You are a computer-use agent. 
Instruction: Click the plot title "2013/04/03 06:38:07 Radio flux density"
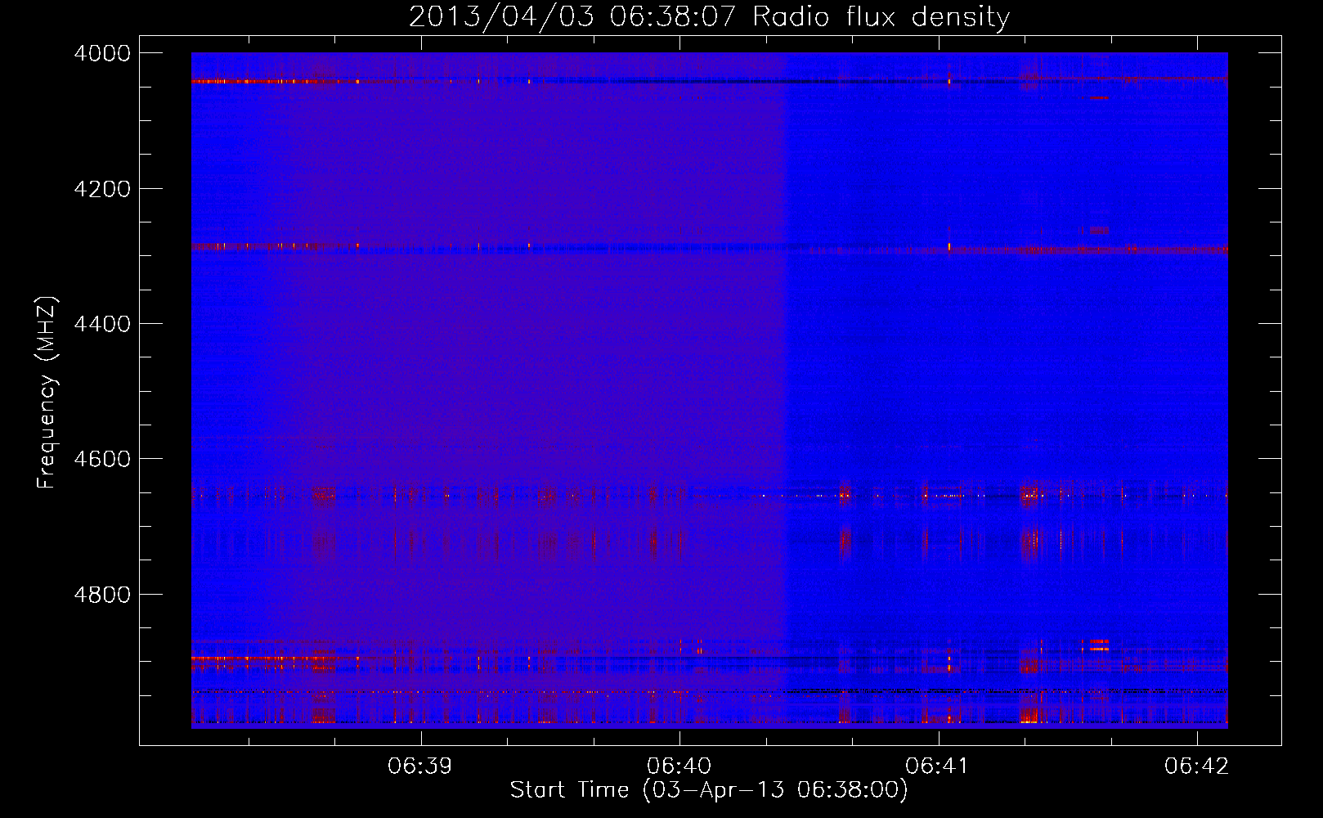[709, 17]
